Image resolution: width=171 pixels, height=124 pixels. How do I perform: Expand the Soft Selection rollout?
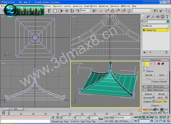click(x=155, y=87)
